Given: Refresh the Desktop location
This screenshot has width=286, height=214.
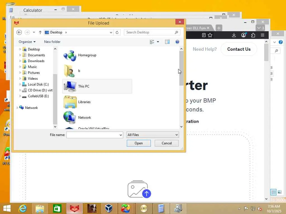Looking at the screenshot, I should pyautogui.click(x=117, y=32).
